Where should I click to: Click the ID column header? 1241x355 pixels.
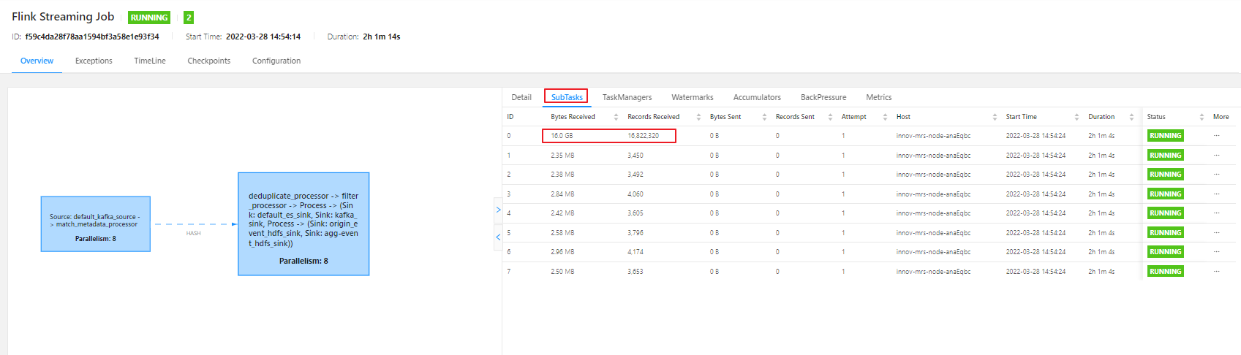point(510,117)
